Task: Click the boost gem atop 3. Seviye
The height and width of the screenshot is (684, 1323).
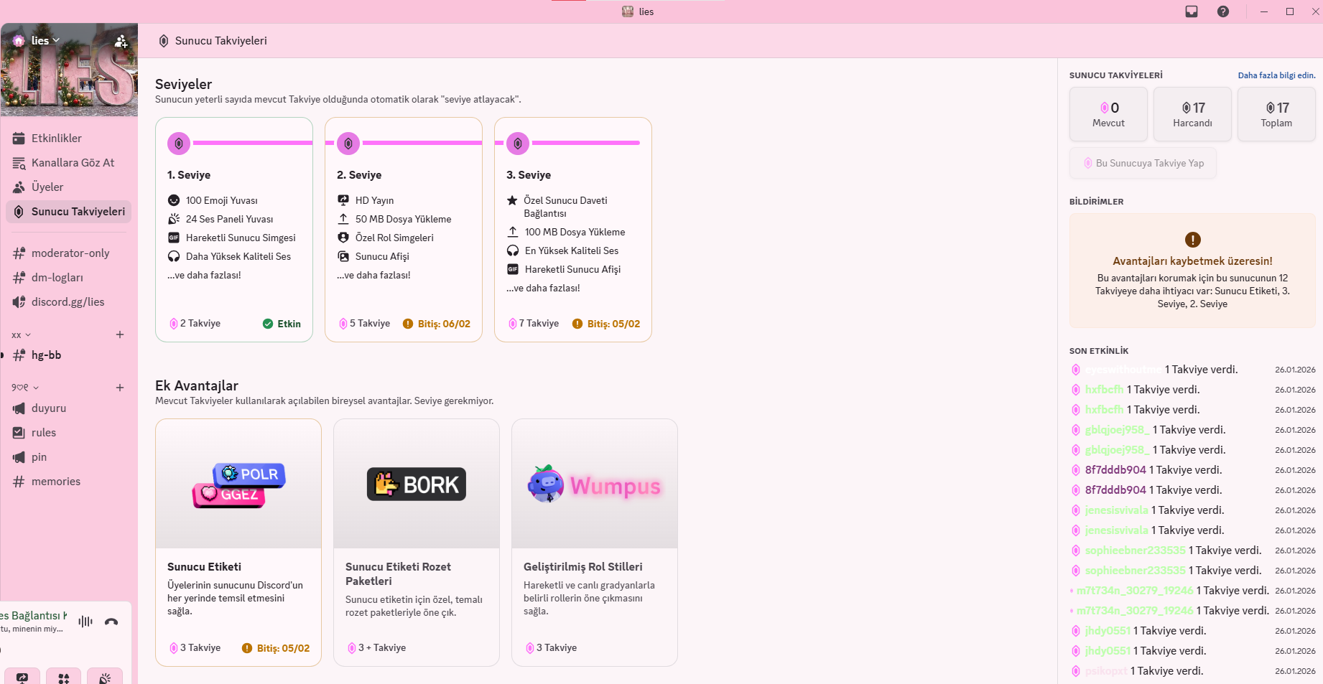Action: tap(518, 144)
